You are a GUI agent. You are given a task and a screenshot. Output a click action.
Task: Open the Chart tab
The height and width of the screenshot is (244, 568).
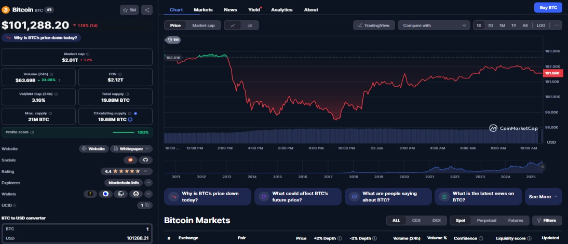(176, 10)
